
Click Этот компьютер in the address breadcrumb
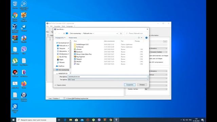coord(75,34)
